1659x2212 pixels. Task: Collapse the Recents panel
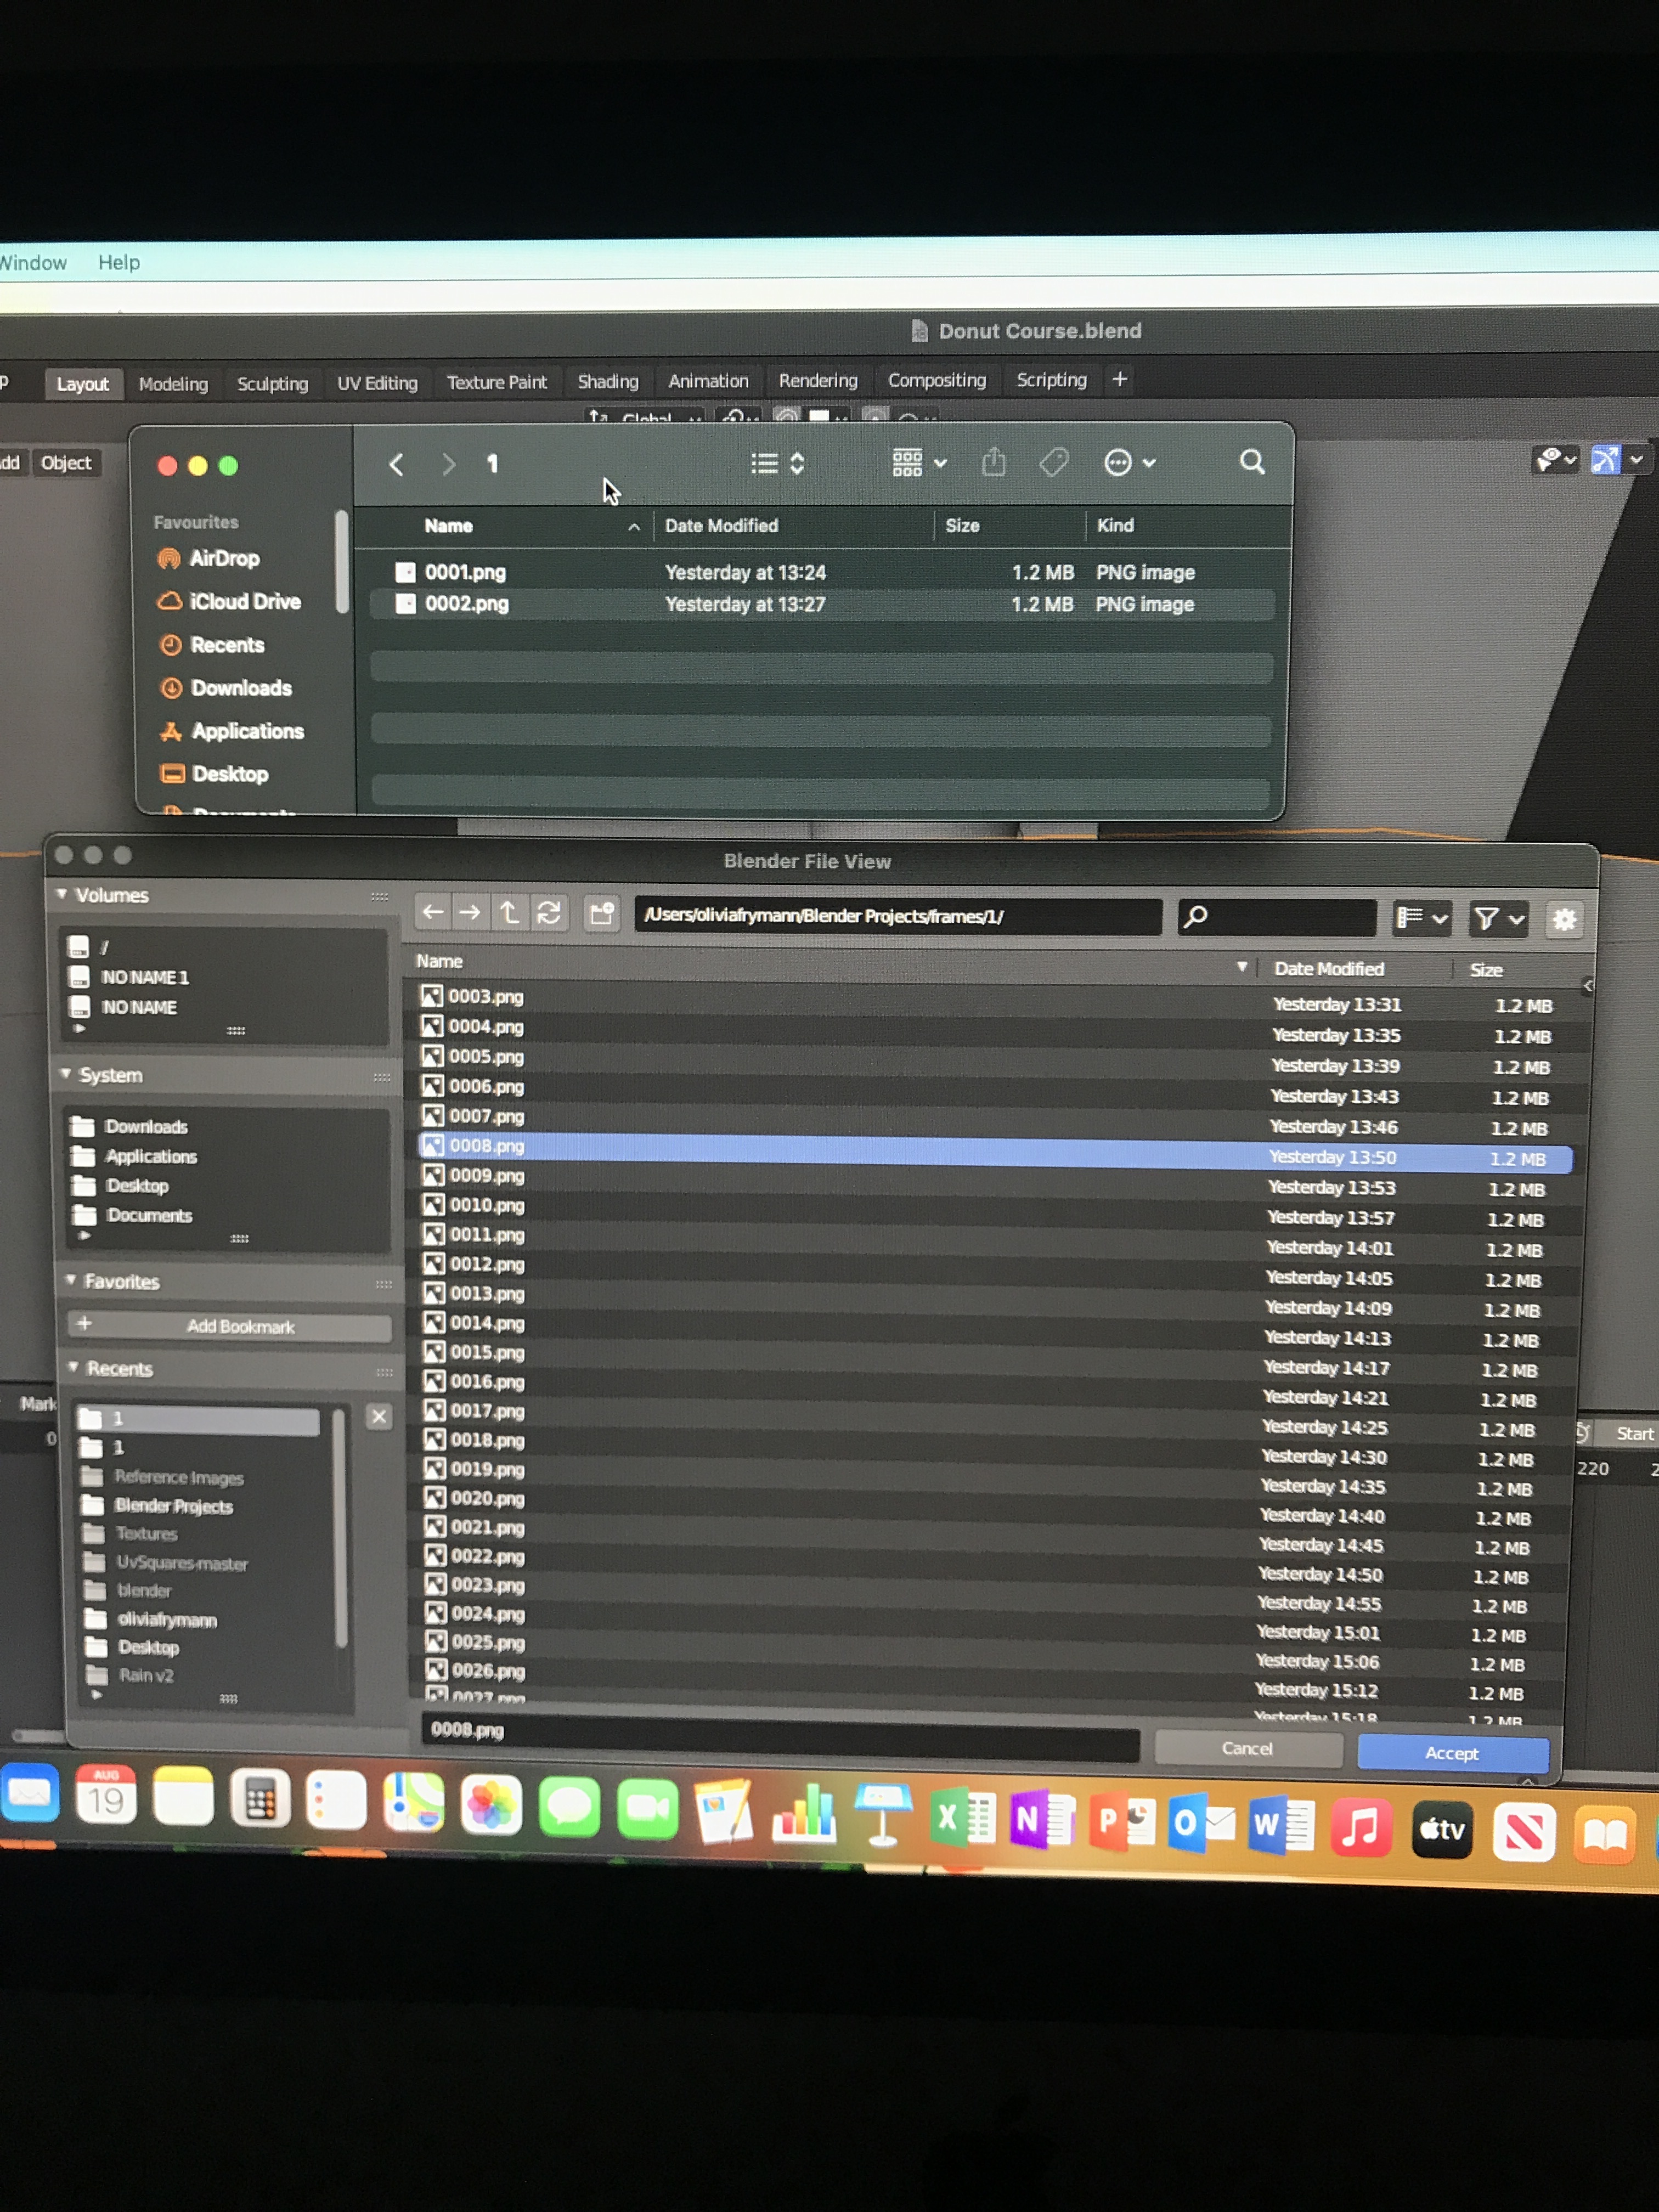(74, 1367)
